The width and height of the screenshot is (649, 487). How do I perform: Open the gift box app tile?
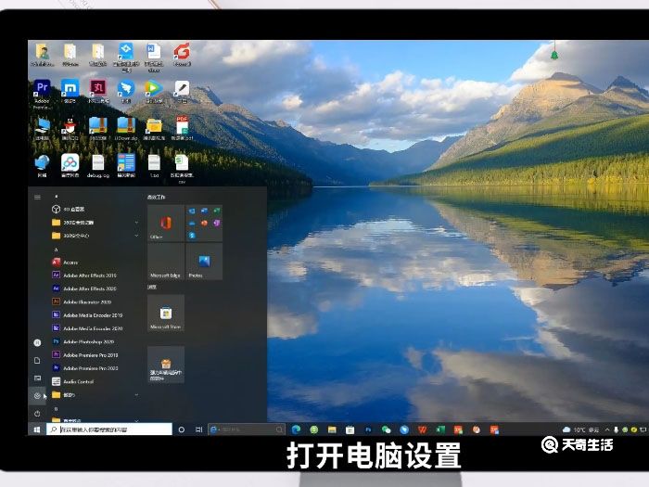pyautogui.click(x=166, y=365)
